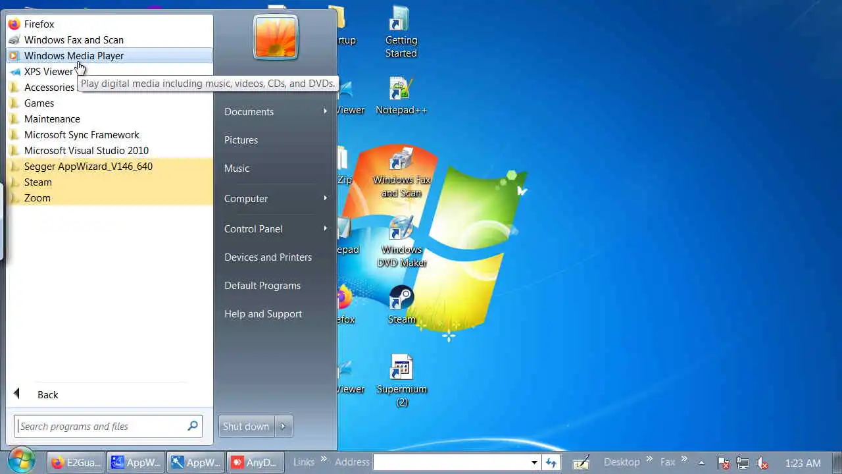
Task: Launch Firefox from the Start menu list
Action: coord(109,24)
